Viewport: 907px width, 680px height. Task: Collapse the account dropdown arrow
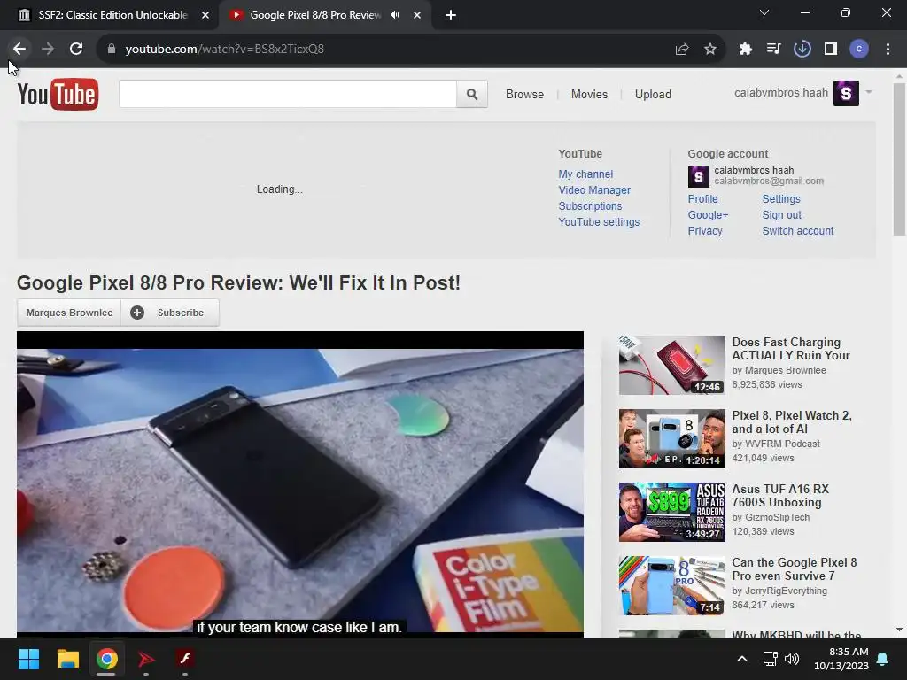pos(868,92)
